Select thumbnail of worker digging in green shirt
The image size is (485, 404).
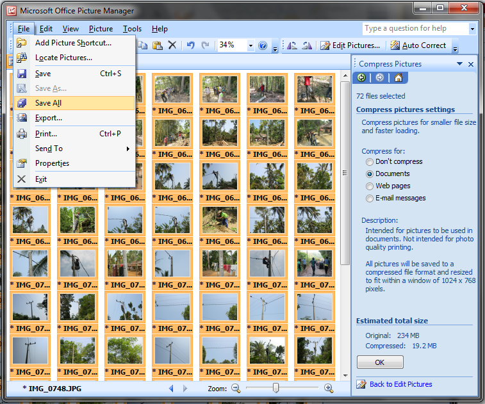(x=220, y=220)
